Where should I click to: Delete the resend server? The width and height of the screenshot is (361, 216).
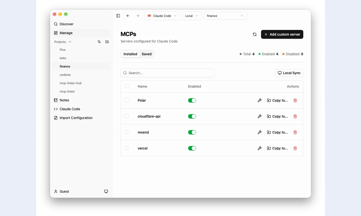point(295,132)
